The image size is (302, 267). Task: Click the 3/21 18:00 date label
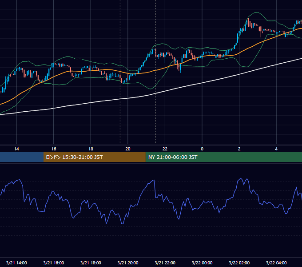[91, 263]
